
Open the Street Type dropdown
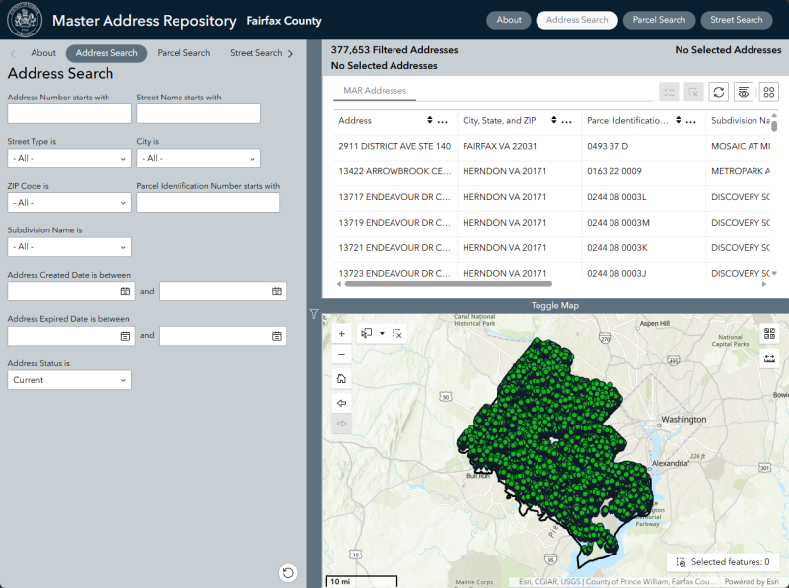(x=69, y=159)
